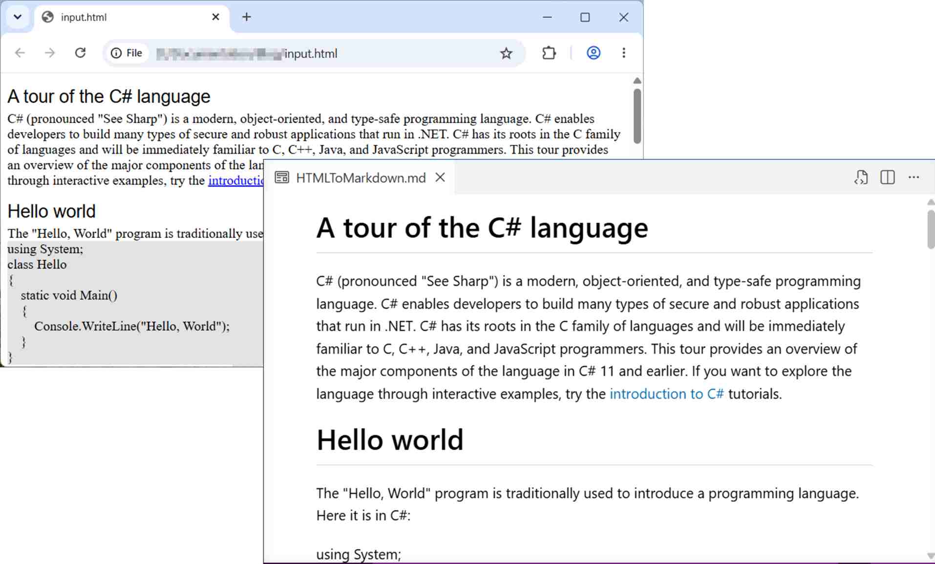Viewport: 935px width, 564px height.
Task: Open the Chrome extensions menu
Action: click(549, 53)
